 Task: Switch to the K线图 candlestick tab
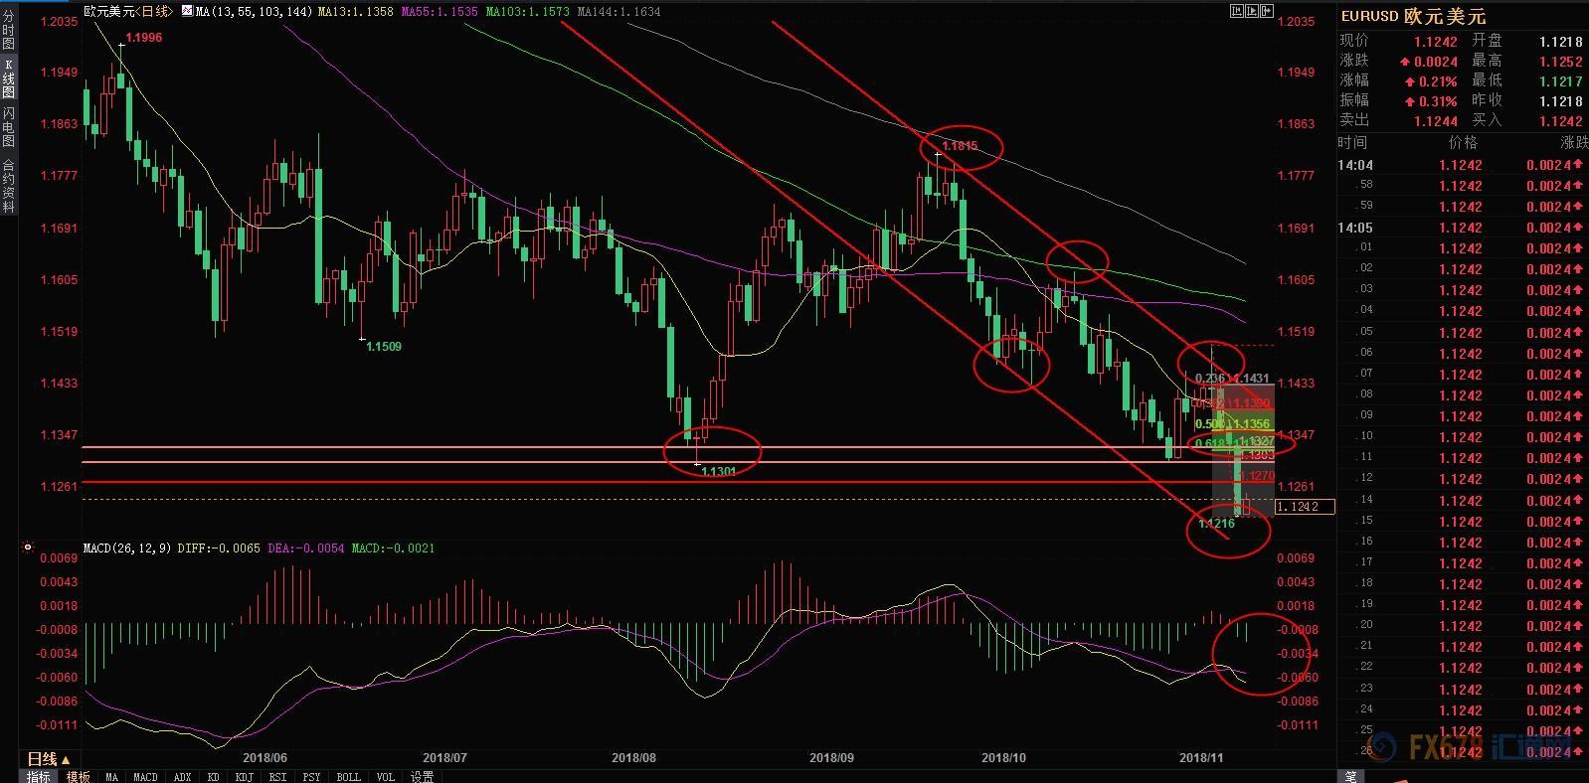pyautogui.click(x=9, y=78)
